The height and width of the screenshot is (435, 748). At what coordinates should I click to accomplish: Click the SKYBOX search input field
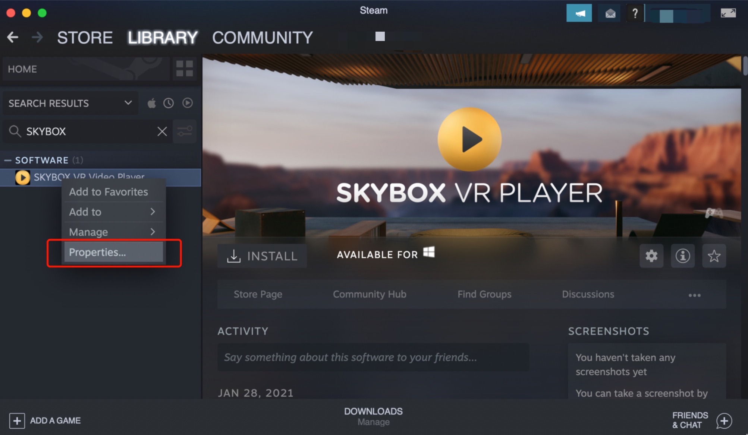85,130
